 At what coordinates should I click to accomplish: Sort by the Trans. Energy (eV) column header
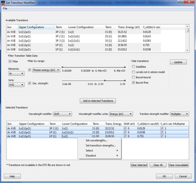click(129, 27)
